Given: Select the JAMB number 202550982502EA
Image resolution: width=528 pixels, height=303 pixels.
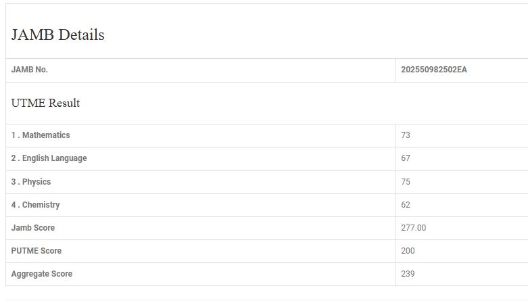Looking at the screenshot, I should pos(433,70).
